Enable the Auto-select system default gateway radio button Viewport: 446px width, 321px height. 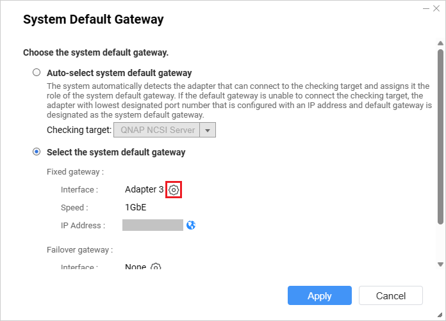(x=37, y=72)
